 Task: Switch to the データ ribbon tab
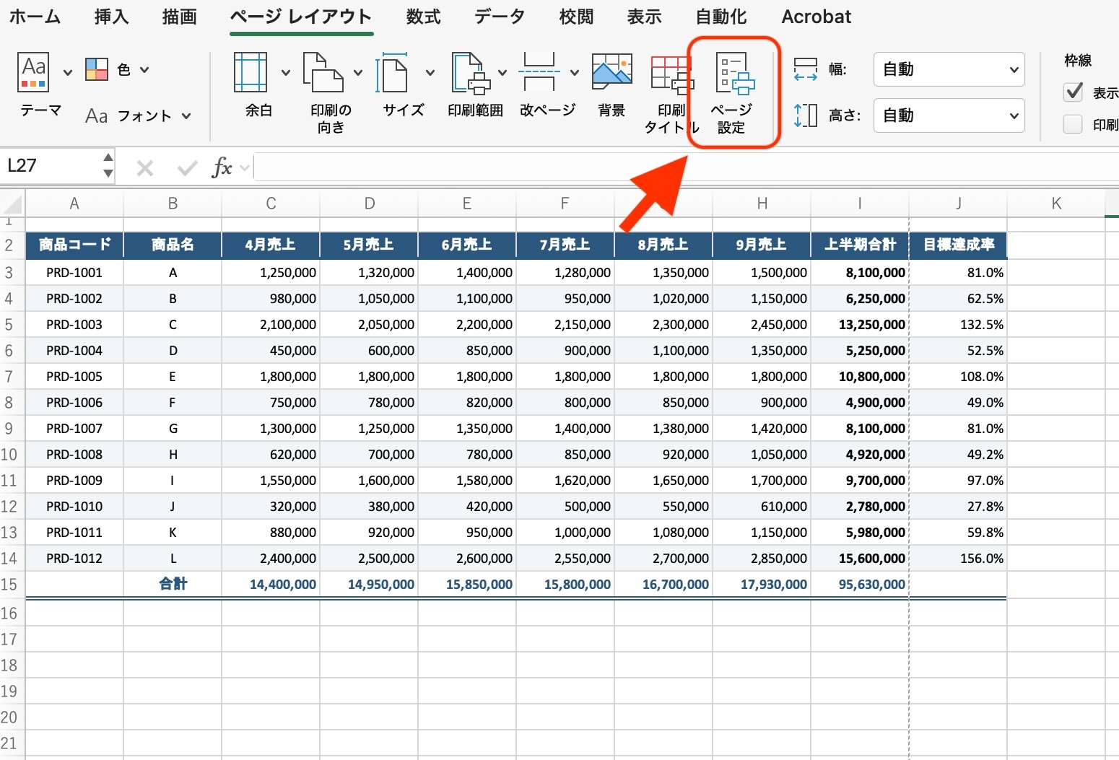click(500, 17)
